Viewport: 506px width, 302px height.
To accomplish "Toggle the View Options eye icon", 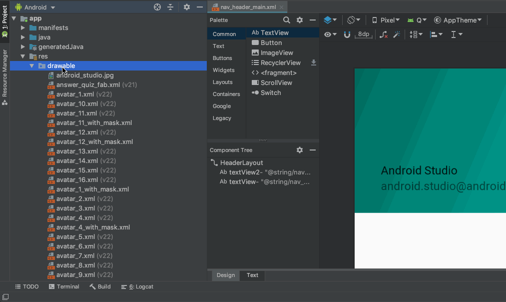I will [x=328, y=34].
